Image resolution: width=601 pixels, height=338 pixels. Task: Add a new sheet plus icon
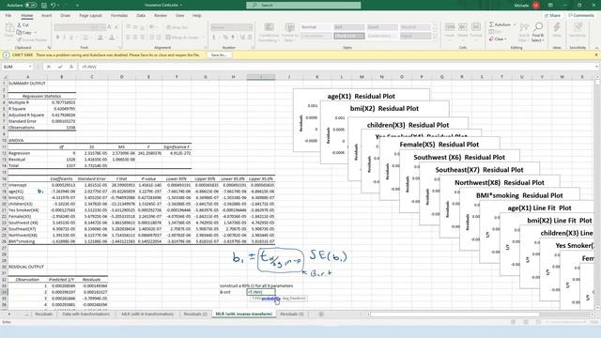[321, 315]
